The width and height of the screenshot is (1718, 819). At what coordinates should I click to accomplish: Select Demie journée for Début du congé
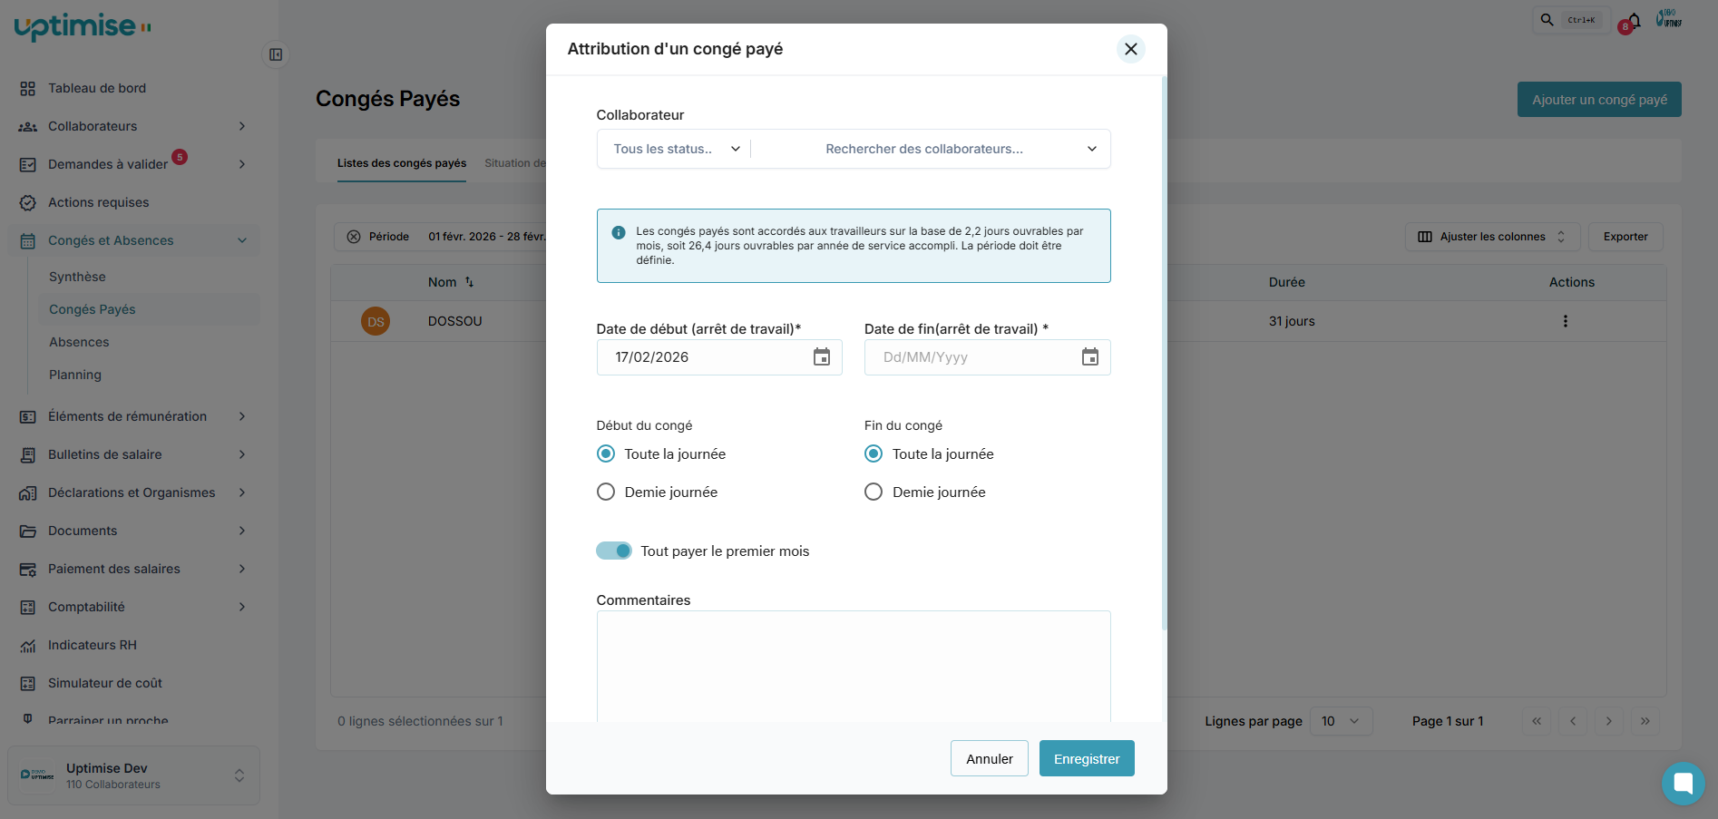click(606, 492)
